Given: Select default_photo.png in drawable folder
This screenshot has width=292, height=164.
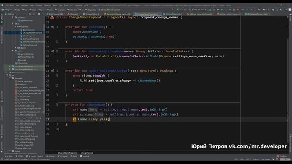Looking at the screenshot, I should click(25, 82).
